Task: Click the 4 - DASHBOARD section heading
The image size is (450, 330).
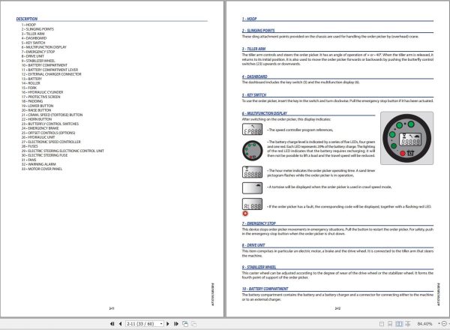Action: tap(254, 76)
